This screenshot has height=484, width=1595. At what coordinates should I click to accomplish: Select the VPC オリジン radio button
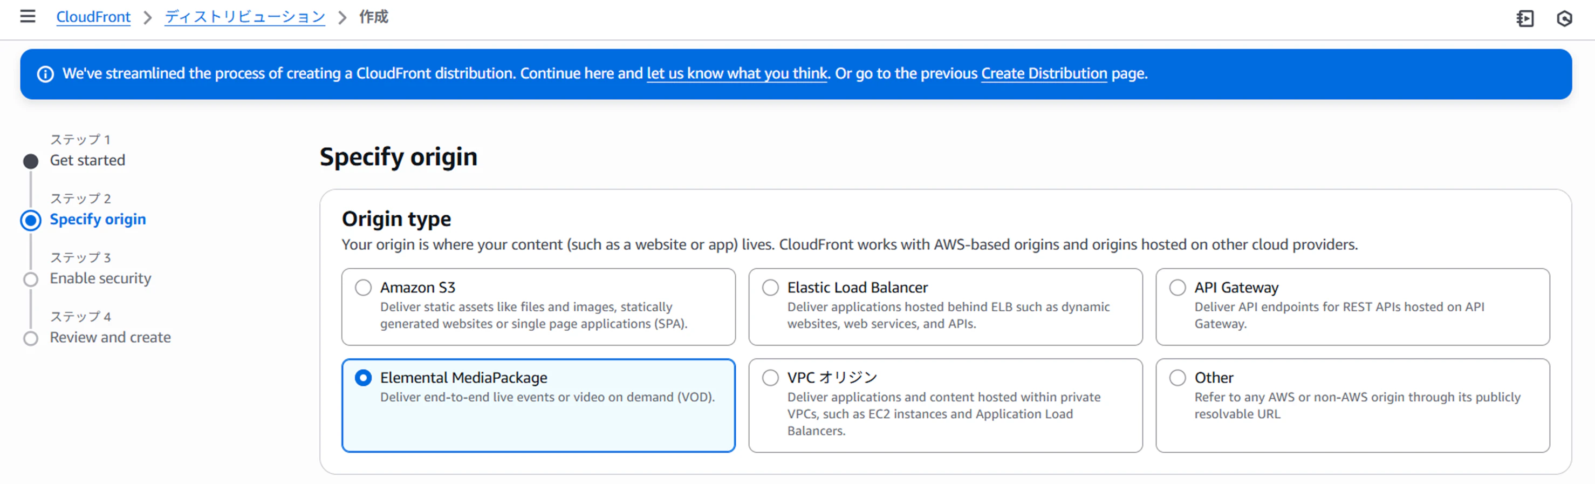770,378
